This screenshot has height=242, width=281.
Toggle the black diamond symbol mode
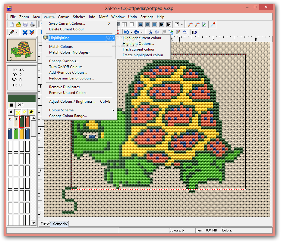pos(11,112)
